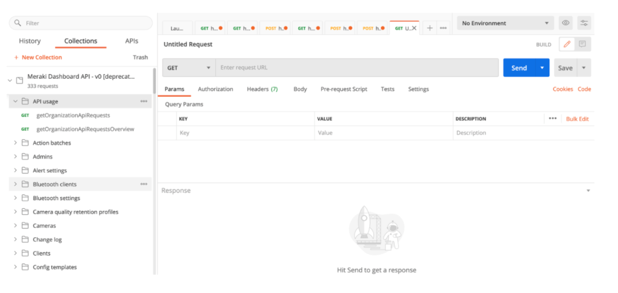Open getOrganizationApiRequests request
This screenshot has width=618, height=293.
[x=73, y=116]
